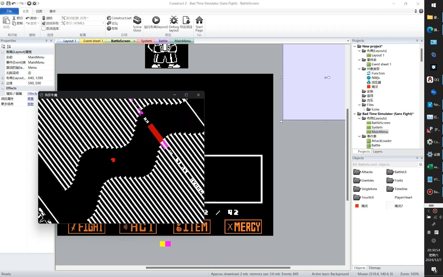
Task: Open the Fonts folder in Objects panel
Action: pyautogui.click(x=395, y=180)
